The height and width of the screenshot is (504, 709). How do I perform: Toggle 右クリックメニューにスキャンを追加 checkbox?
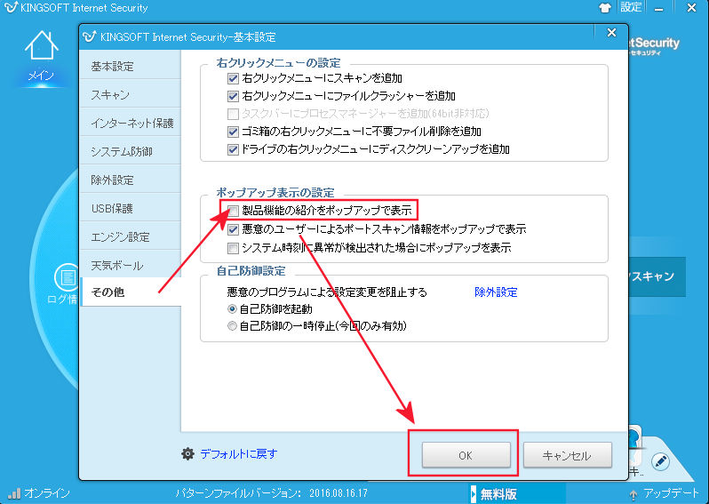click(233, 79)
